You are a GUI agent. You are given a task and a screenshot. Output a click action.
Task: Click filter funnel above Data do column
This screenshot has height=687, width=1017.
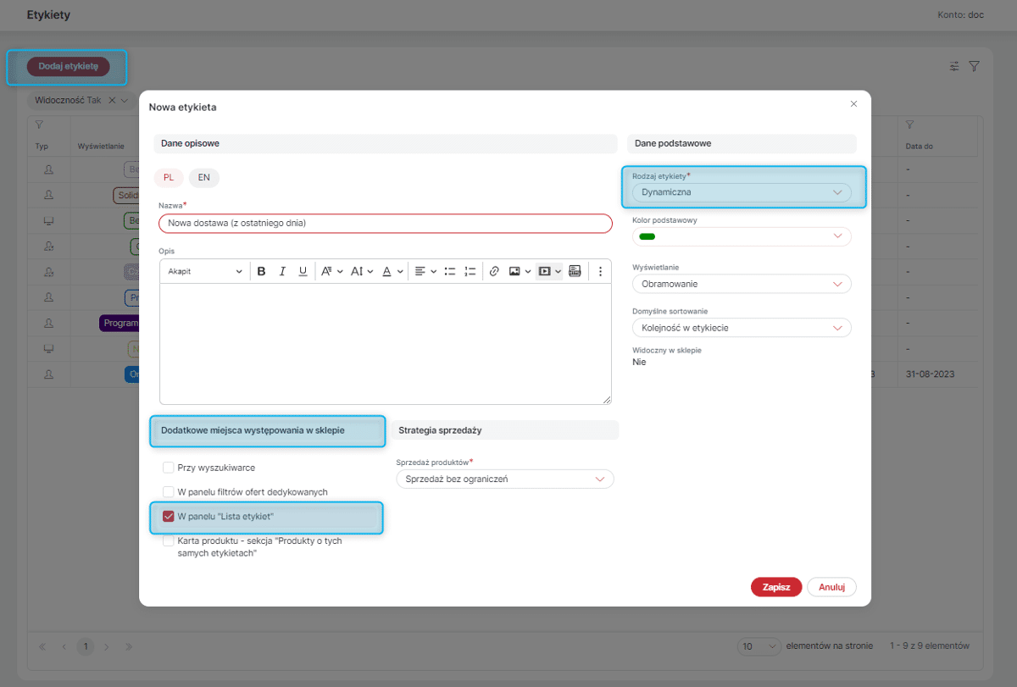910,125
